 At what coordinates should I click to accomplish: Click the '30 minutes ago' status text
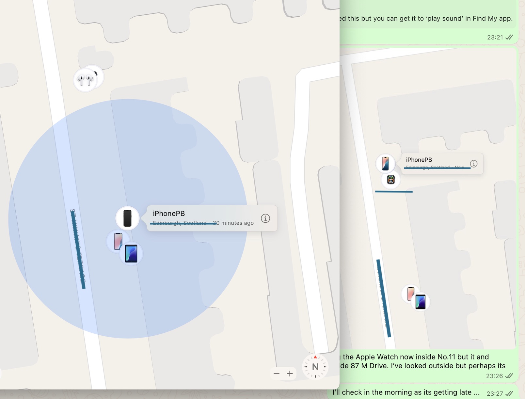233,223
